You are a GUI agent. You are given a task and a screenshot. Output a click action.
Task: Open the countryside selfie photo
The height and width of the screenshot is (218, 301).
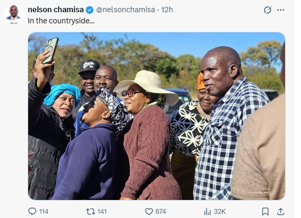tap(157, 116)
